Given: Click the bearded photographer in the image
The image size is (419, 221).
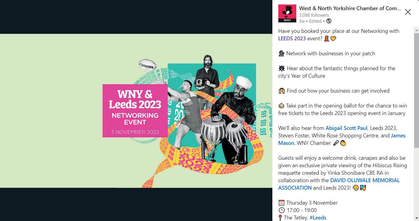Looking at the screenshot, I should point(207,75).
